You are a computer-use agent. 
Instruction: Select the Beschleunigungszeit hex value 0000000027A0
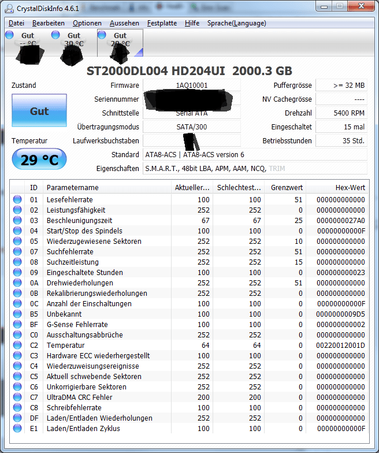click(x=341, y=221)
